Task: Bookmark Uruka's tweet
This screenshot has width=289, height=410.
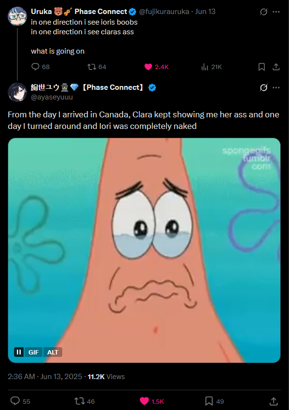Action: (261, 67)
